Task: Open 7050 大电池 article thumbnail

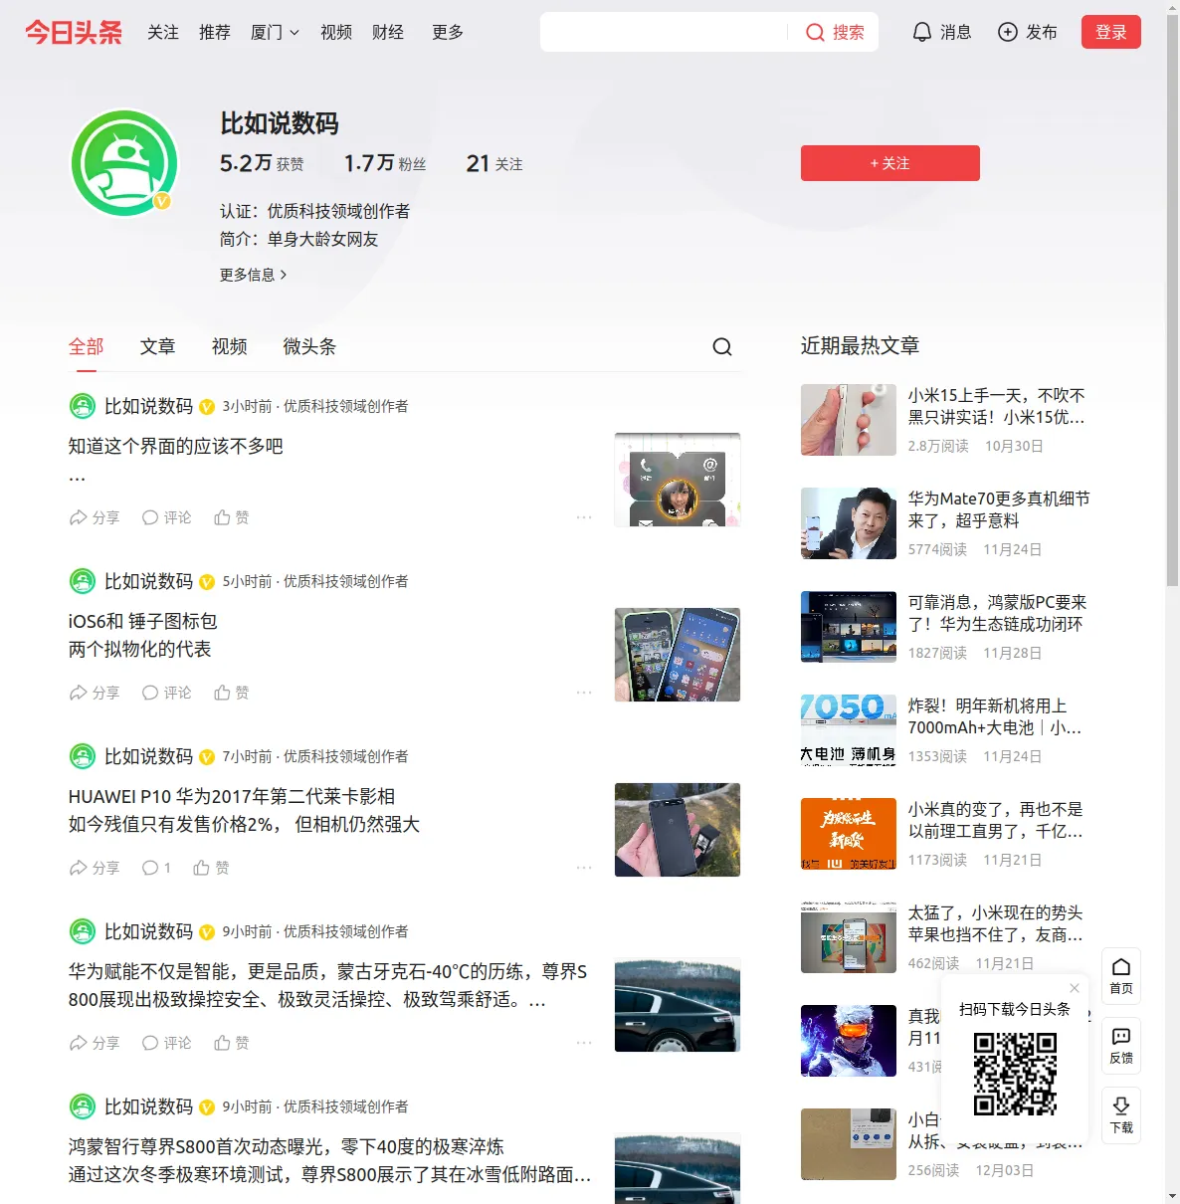Action: (849, 730)
